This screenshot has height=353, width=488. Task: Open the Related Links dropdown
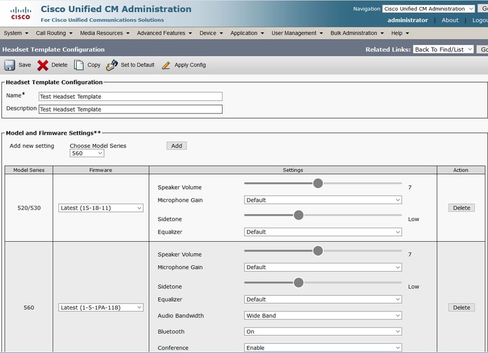[443, 50]
